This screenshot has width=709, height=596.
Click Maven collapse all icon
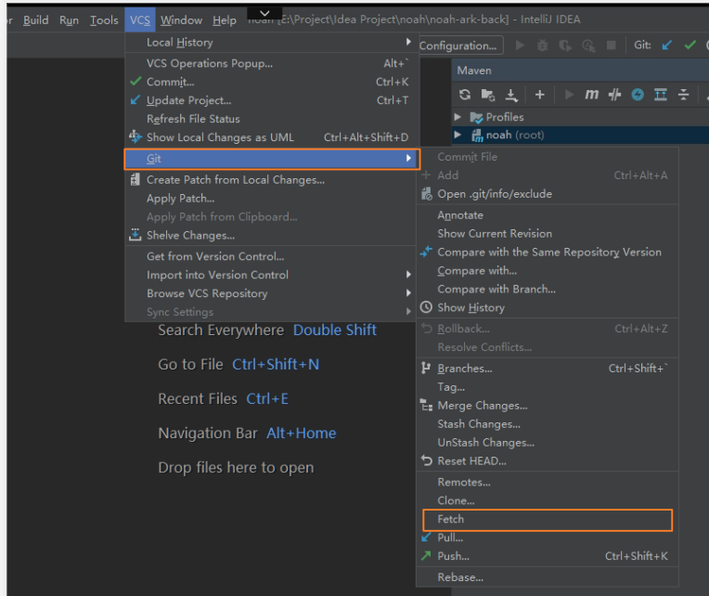click(684, 95)
